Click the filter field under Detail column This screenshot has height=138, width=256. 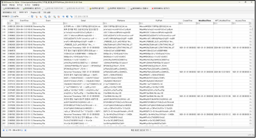click(x=83, y=24)
